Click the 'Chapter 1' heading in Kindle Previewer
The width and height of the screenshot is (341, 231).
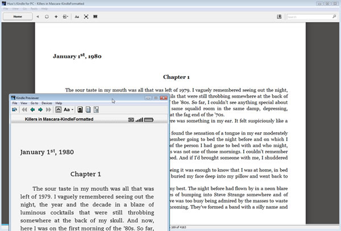point(86,174)
